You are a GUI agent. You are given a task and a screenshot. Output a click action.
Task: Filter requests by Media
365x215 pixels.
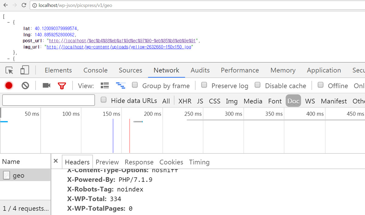[x=253, y=101]
